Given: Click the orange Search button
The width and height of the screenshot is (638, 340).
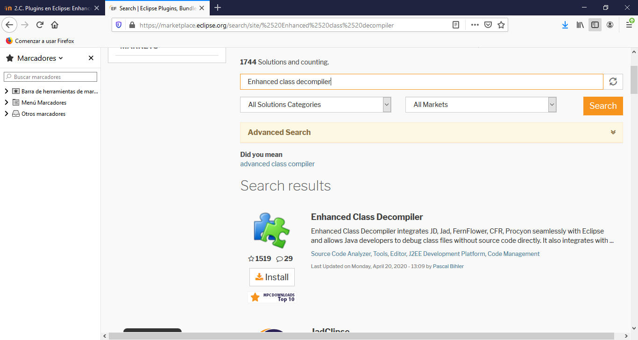Looking at the screenshot, I should pyautogui.click(x=603, y=106).
